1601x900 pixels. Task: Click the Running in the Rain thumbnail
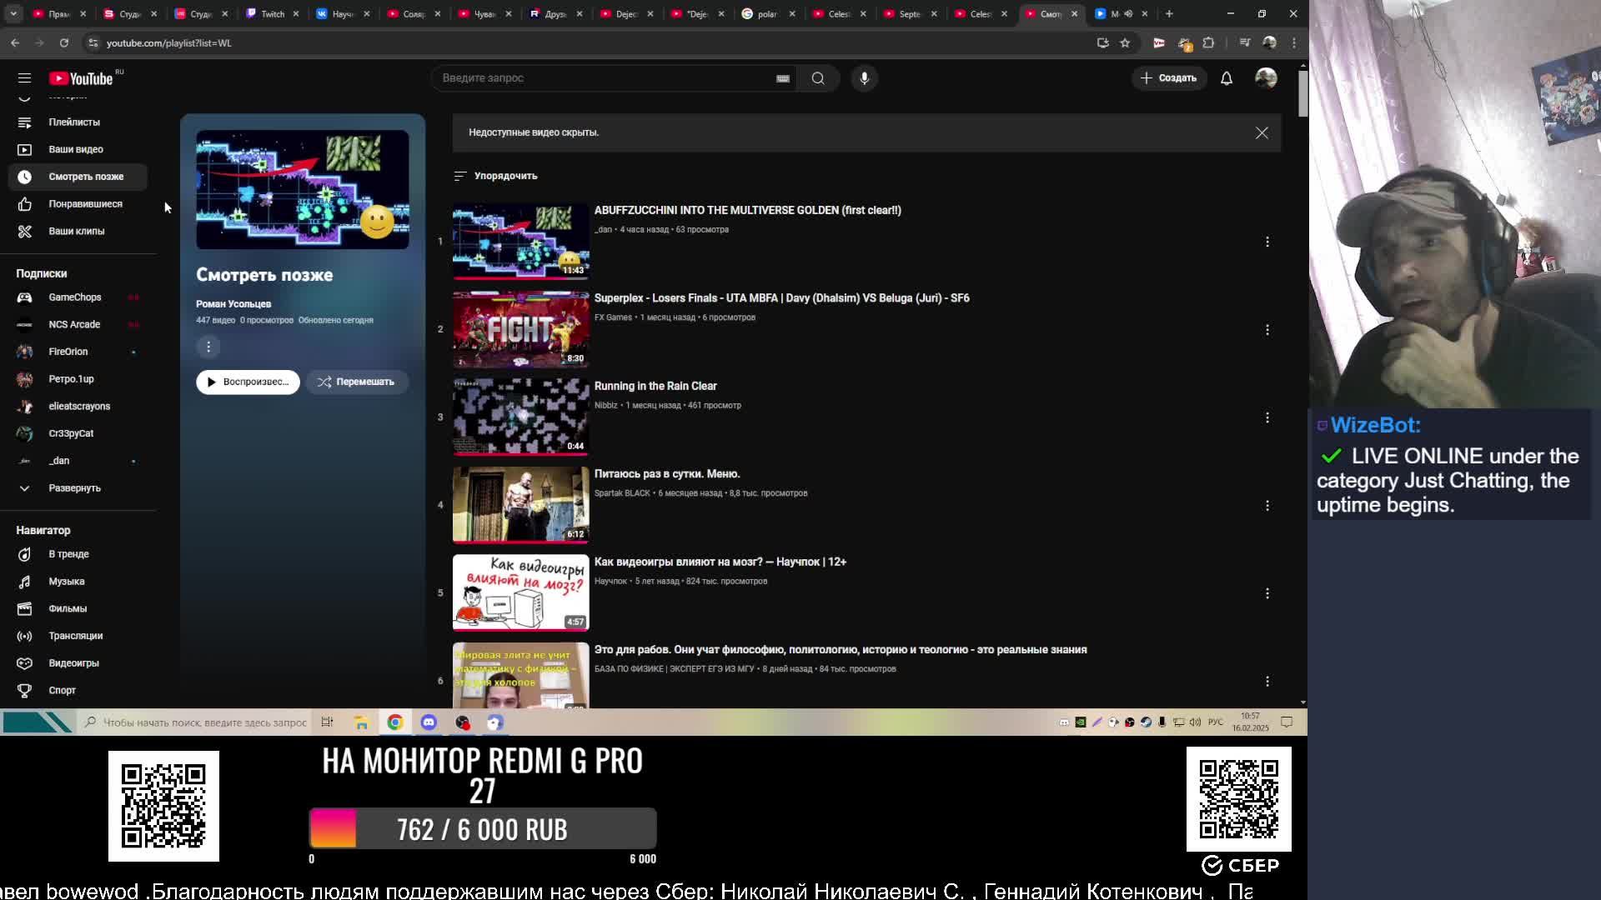[520, 417]
